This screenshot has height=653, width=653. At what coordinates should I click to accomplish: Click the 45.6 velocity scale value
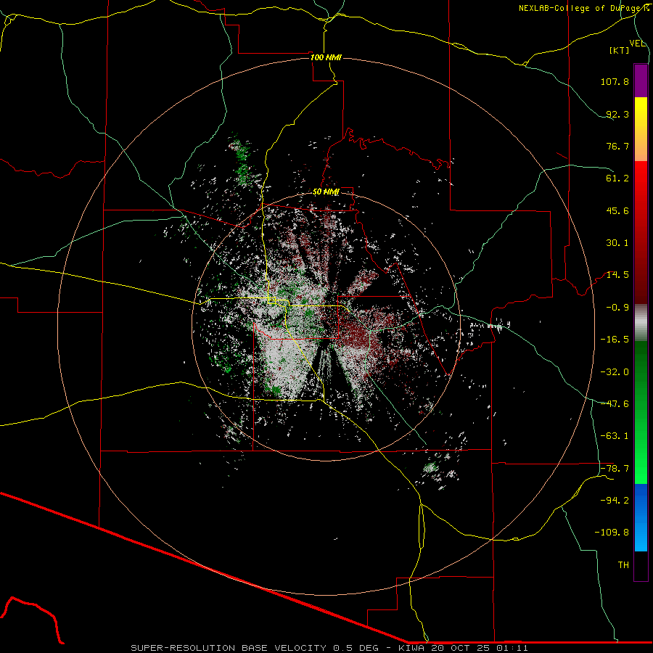tap(617, 210)
